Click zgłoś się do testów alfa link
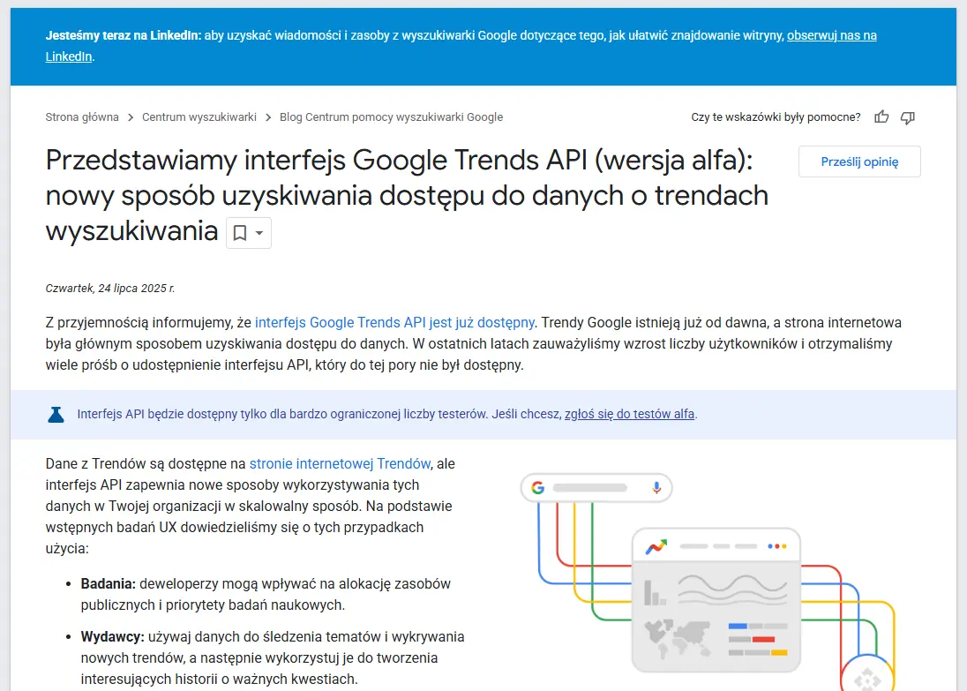Screen dimensions: 967x691 (x=630, y=414)
